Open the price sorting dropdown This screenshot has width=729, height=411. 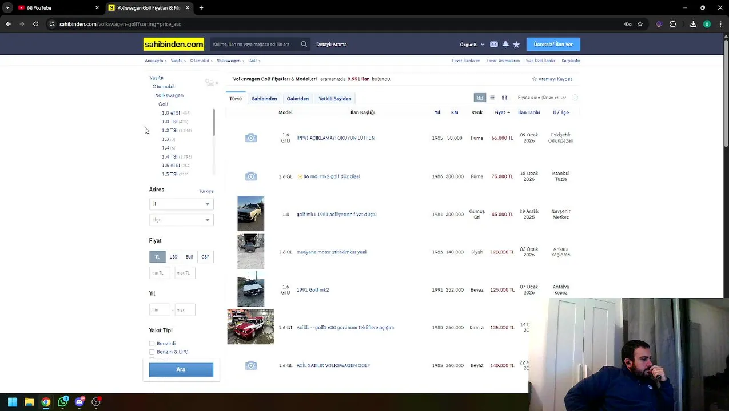pos(543,98)
